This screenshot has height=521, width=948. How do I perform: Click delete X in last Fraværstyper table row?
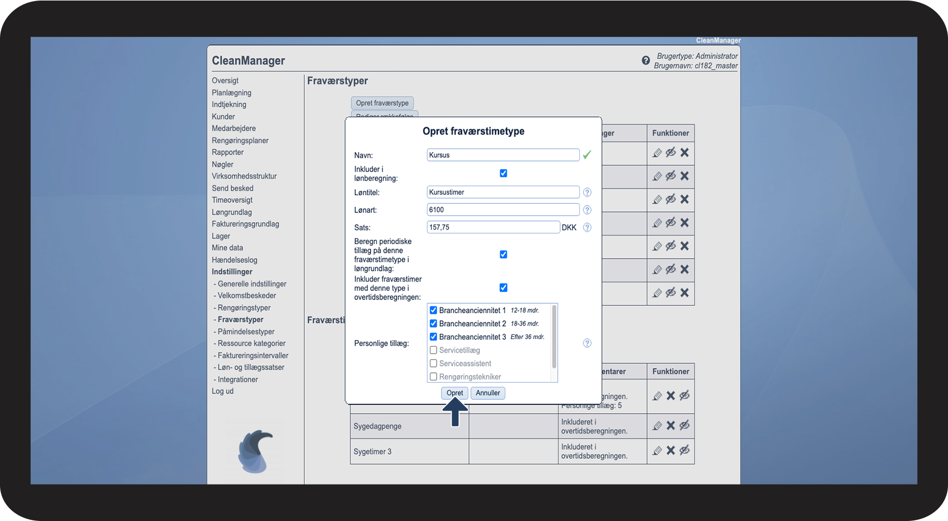point(685,293)
